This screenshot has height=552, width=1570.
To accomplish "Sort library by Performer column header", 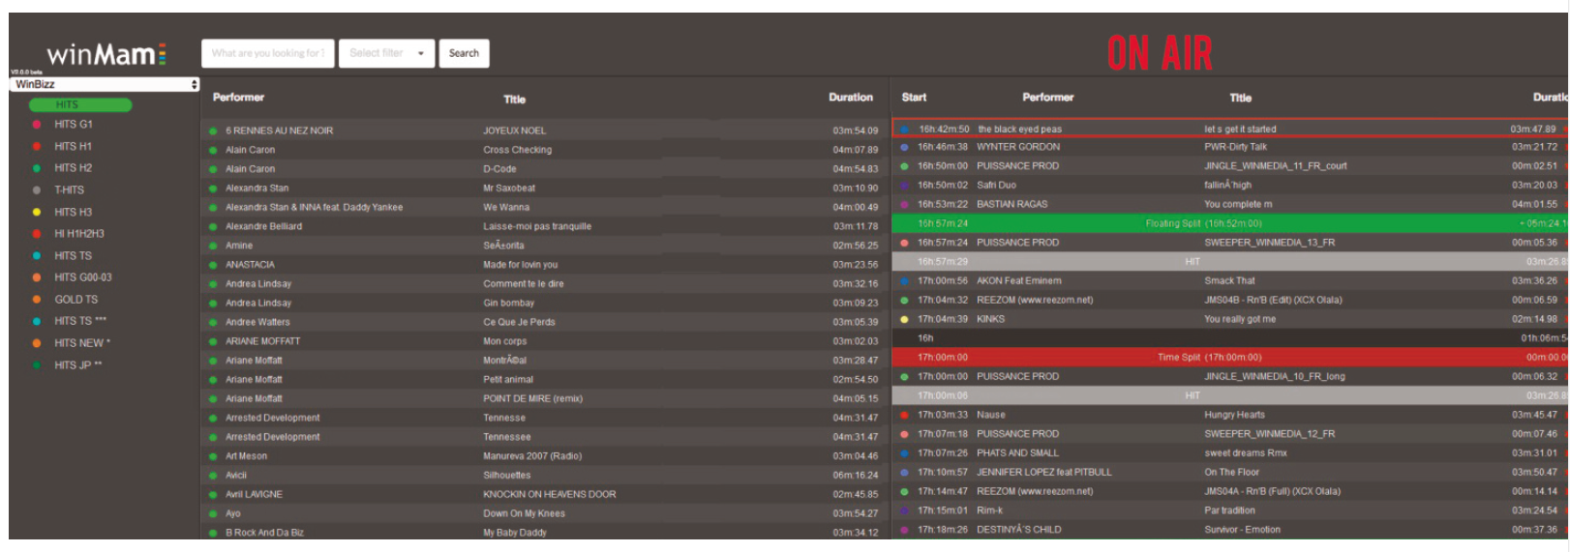I will point(238,98).
